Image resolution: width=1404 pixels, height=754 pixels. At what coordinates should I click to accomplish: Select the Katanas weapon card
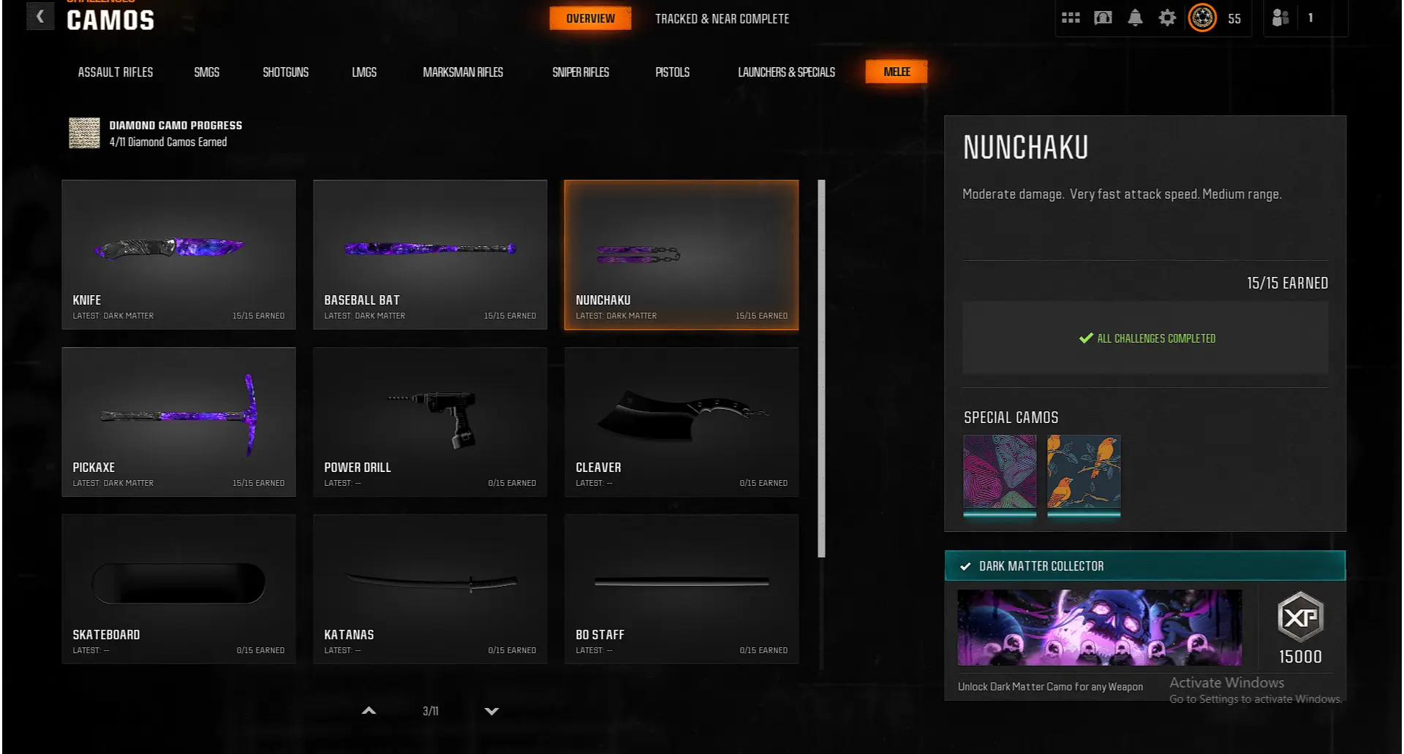tap(430, 590)
